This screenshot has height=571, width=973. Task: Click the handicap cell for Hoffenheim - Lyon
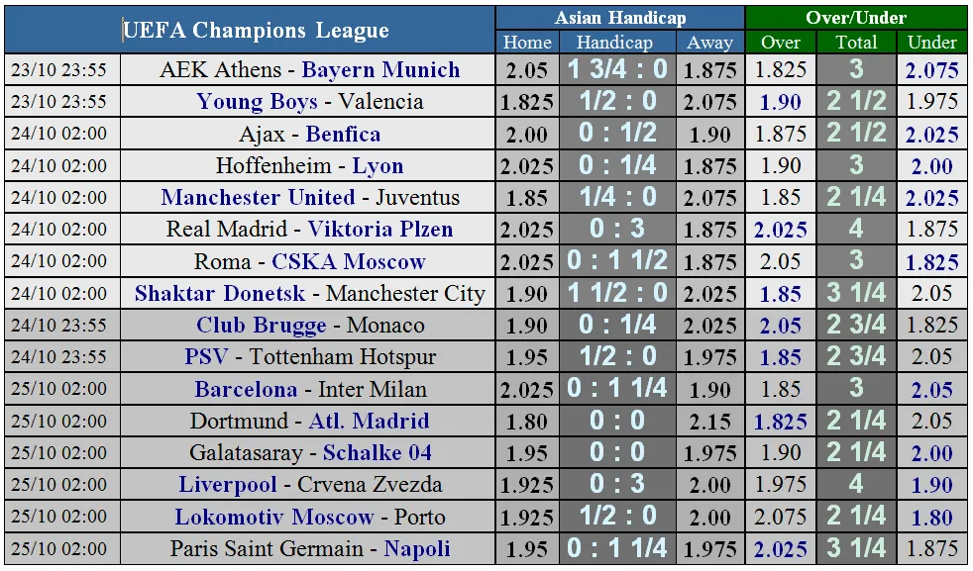click(x=618, y=166)
